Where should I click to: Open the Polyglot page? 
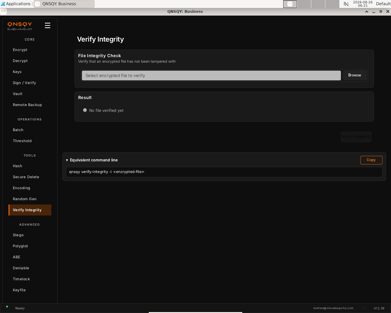tap(30, 246)
